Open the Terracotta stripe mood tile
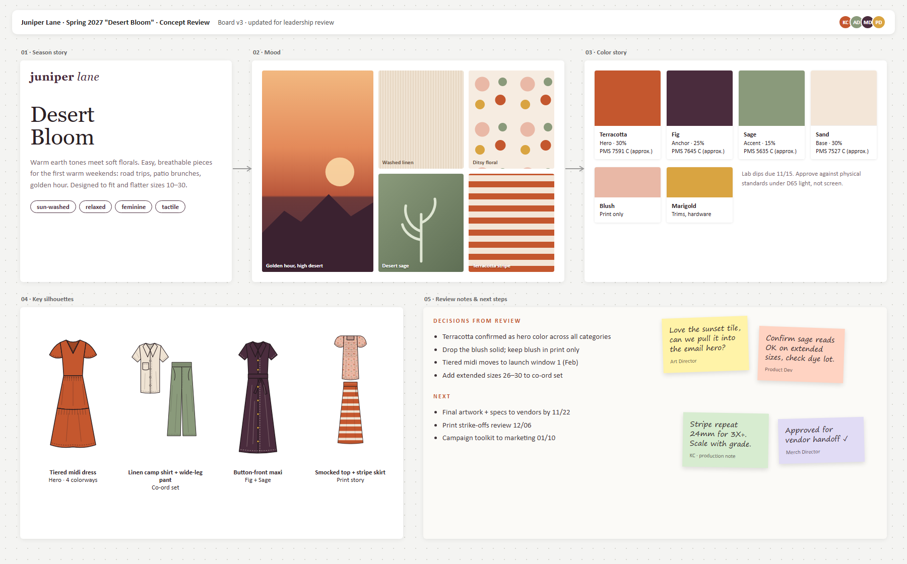The height and width of the screenshot is (564, 907). pos(511,223)
